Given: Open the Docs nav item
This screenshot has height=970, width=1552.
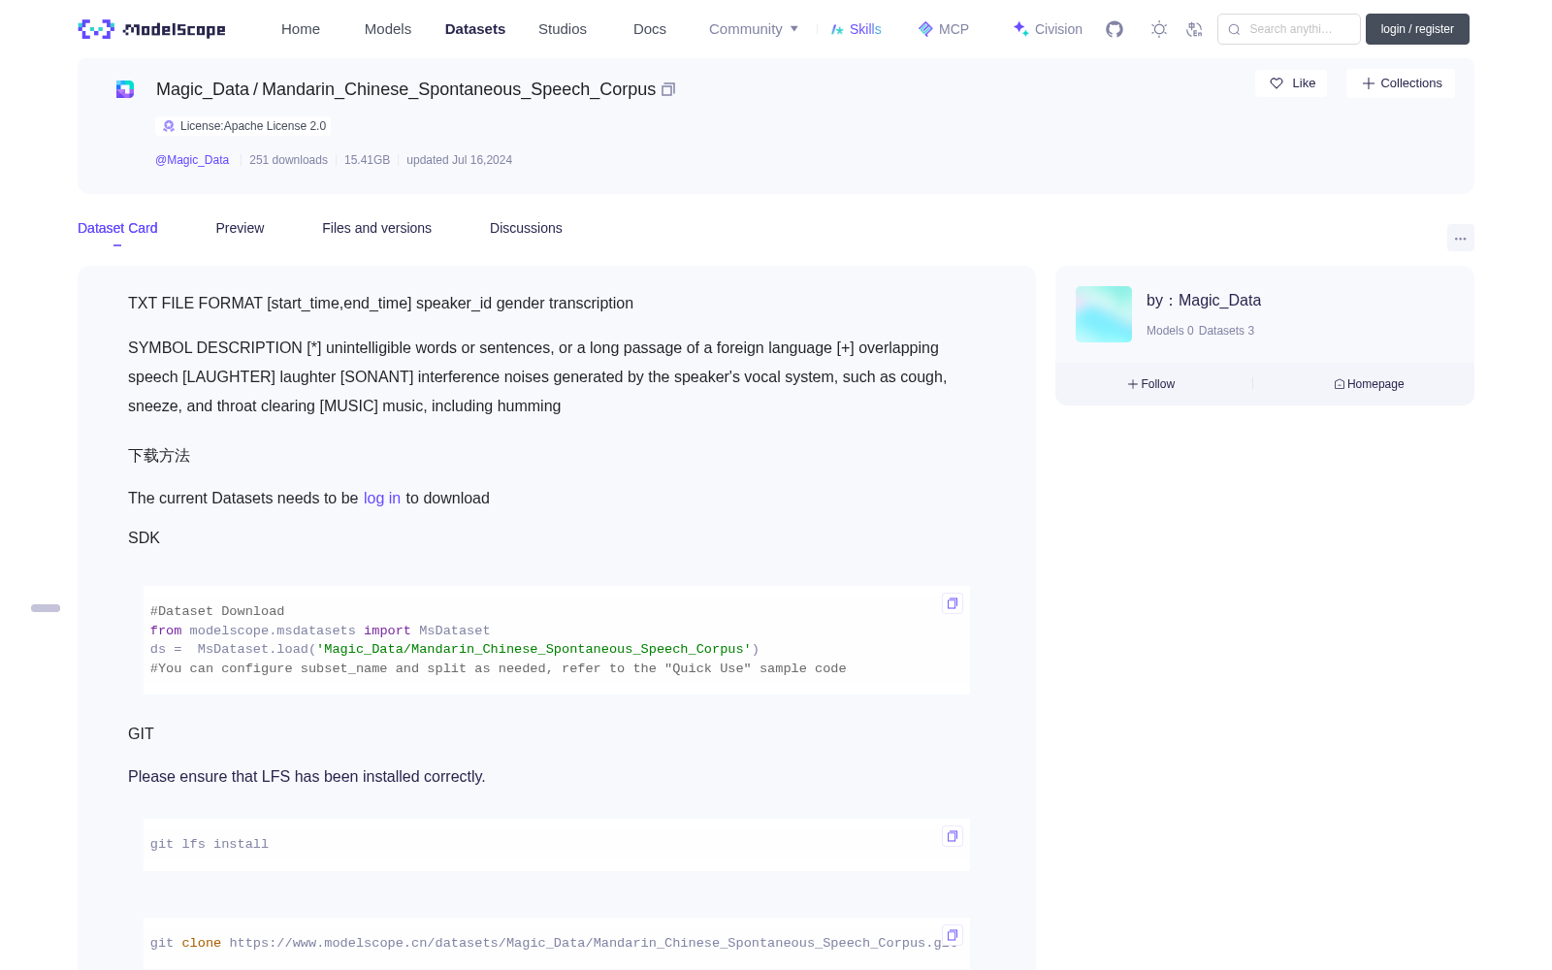Looking at the screenshot, I should (x=650, y=29).
